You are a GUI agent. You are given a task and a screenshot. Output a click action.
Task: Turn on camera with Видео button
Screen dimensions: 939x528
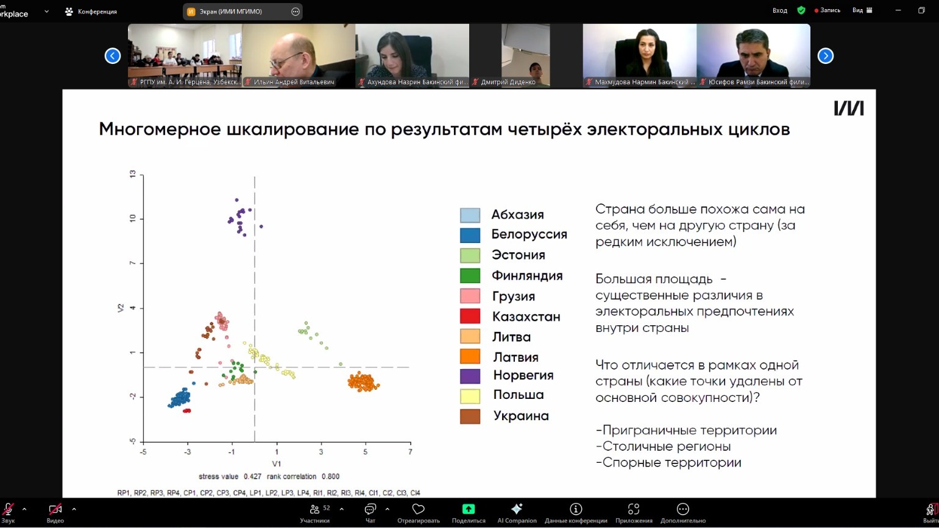pos(55,512)
